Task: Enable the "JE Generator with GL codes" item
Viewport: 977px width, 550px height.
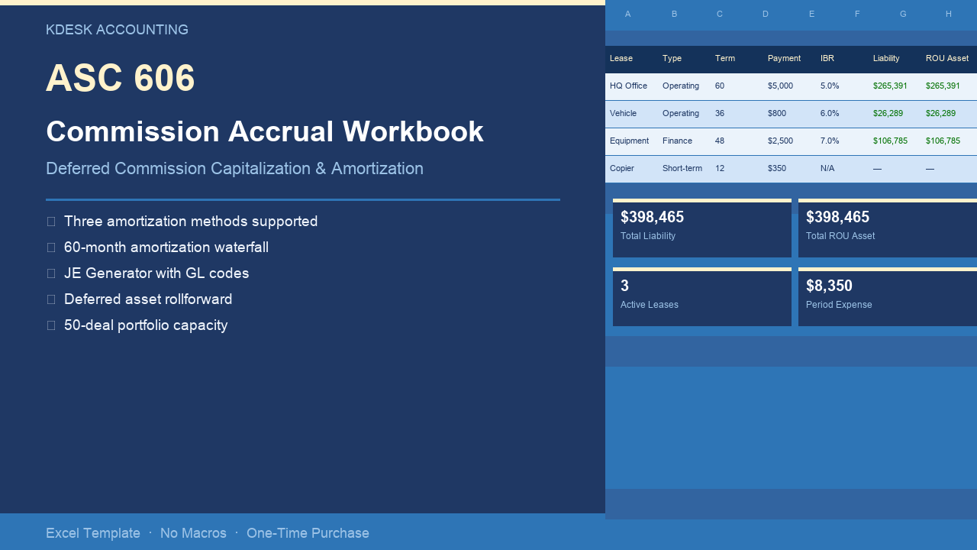Action: coord(50,273)
